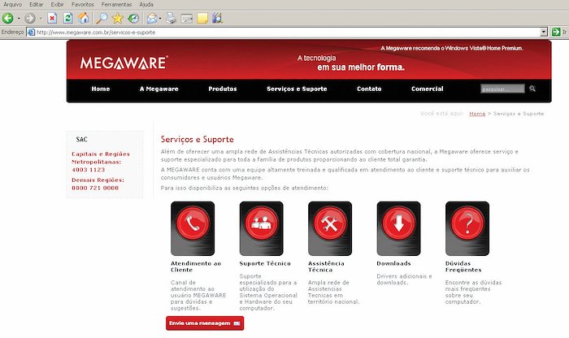The height and width of the screenshot is (338, 569).
Task: Click the phone number 0800 721 0000
Action: tap(95, 188)
